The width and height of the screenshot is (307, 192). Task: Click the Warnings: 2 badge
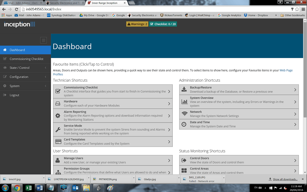[137, 24]
